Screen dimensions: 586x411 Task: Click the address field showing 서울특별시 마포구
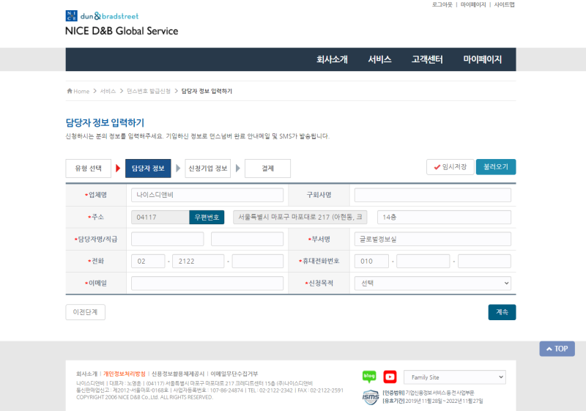pyautogui.click(x=300, y=217)
